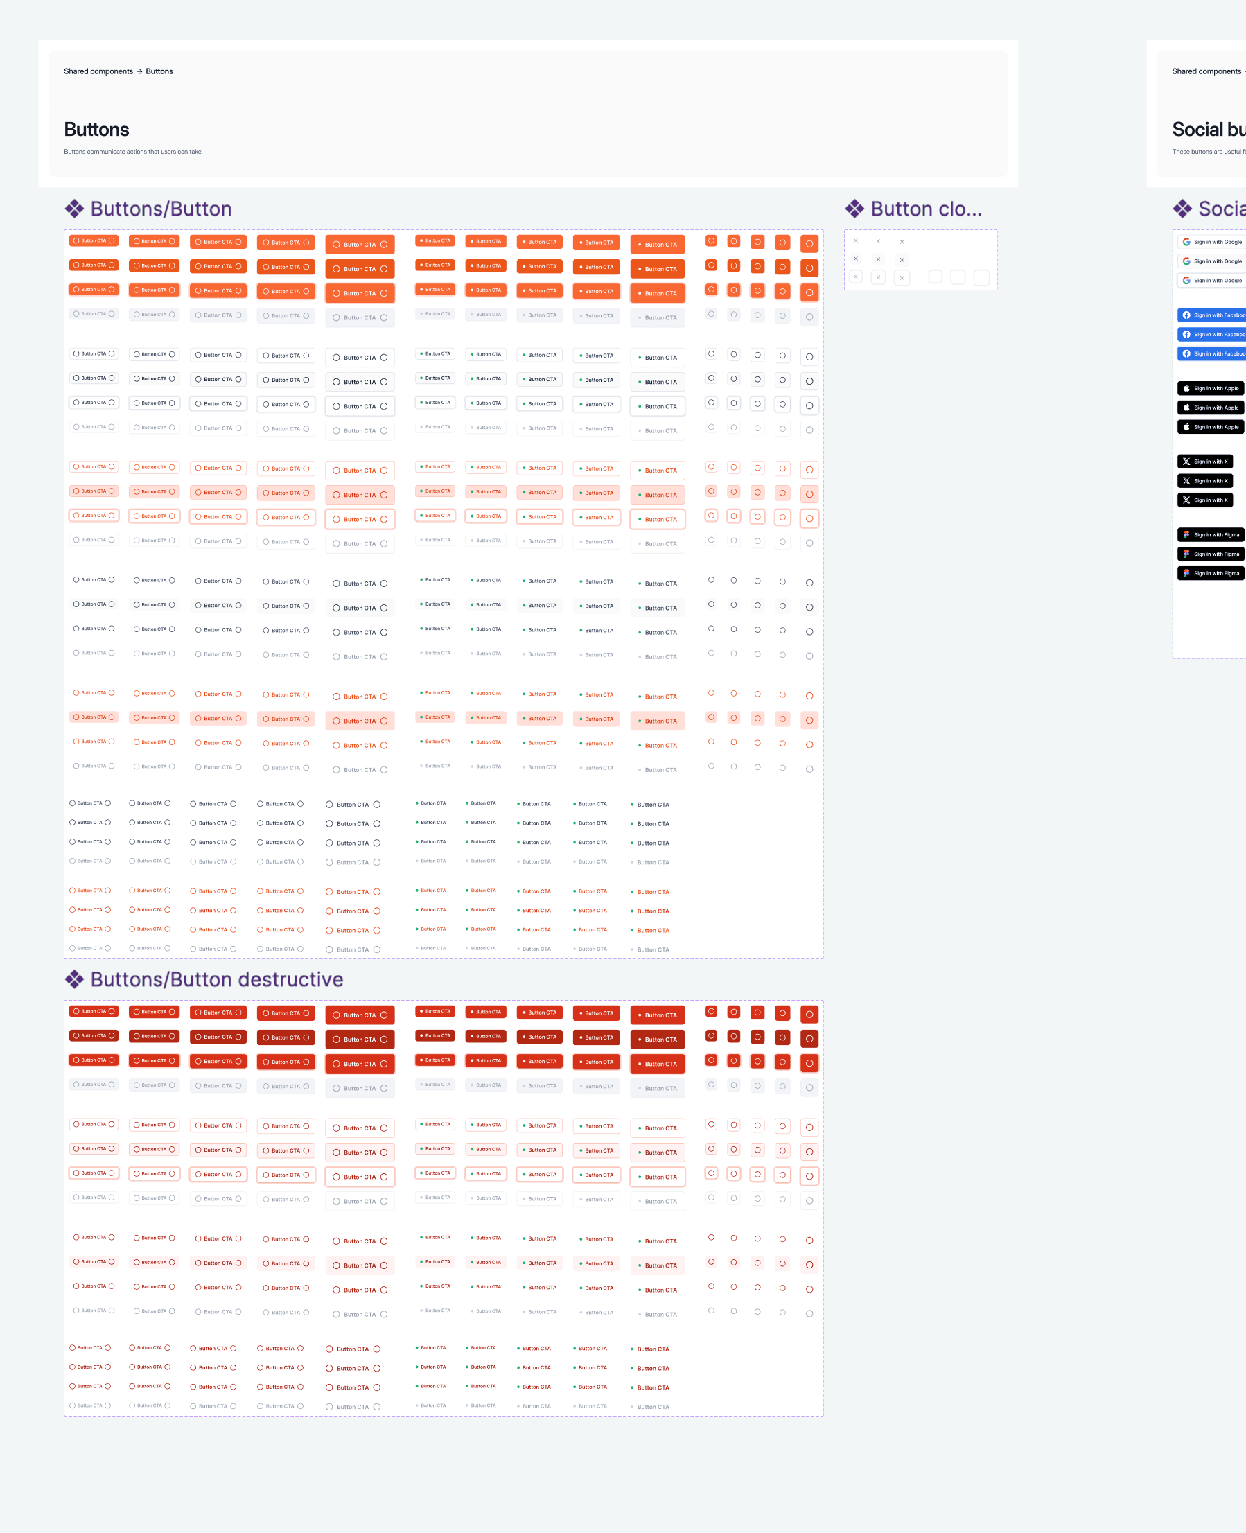The width and height of the screenshot is (1246, 1533).
Task: Click X logo in topmost Sign in with X button
Action: tap(1186, 462)
